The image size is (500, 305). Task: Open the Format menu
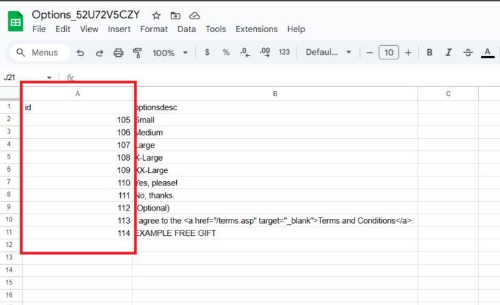[154, 29]
